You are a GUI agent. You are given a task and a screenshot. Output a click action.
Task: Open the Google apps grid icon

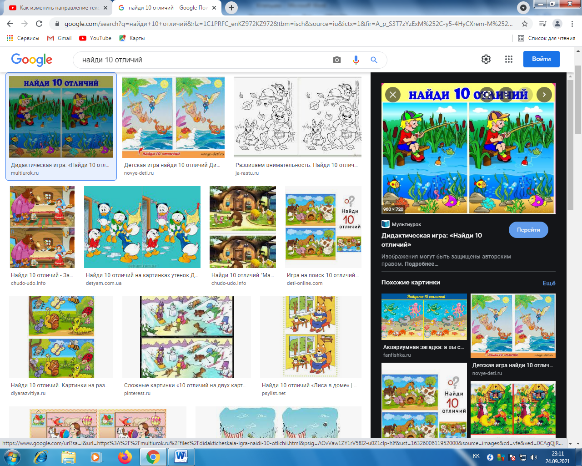pyautogui.click(x=509, y=59)
